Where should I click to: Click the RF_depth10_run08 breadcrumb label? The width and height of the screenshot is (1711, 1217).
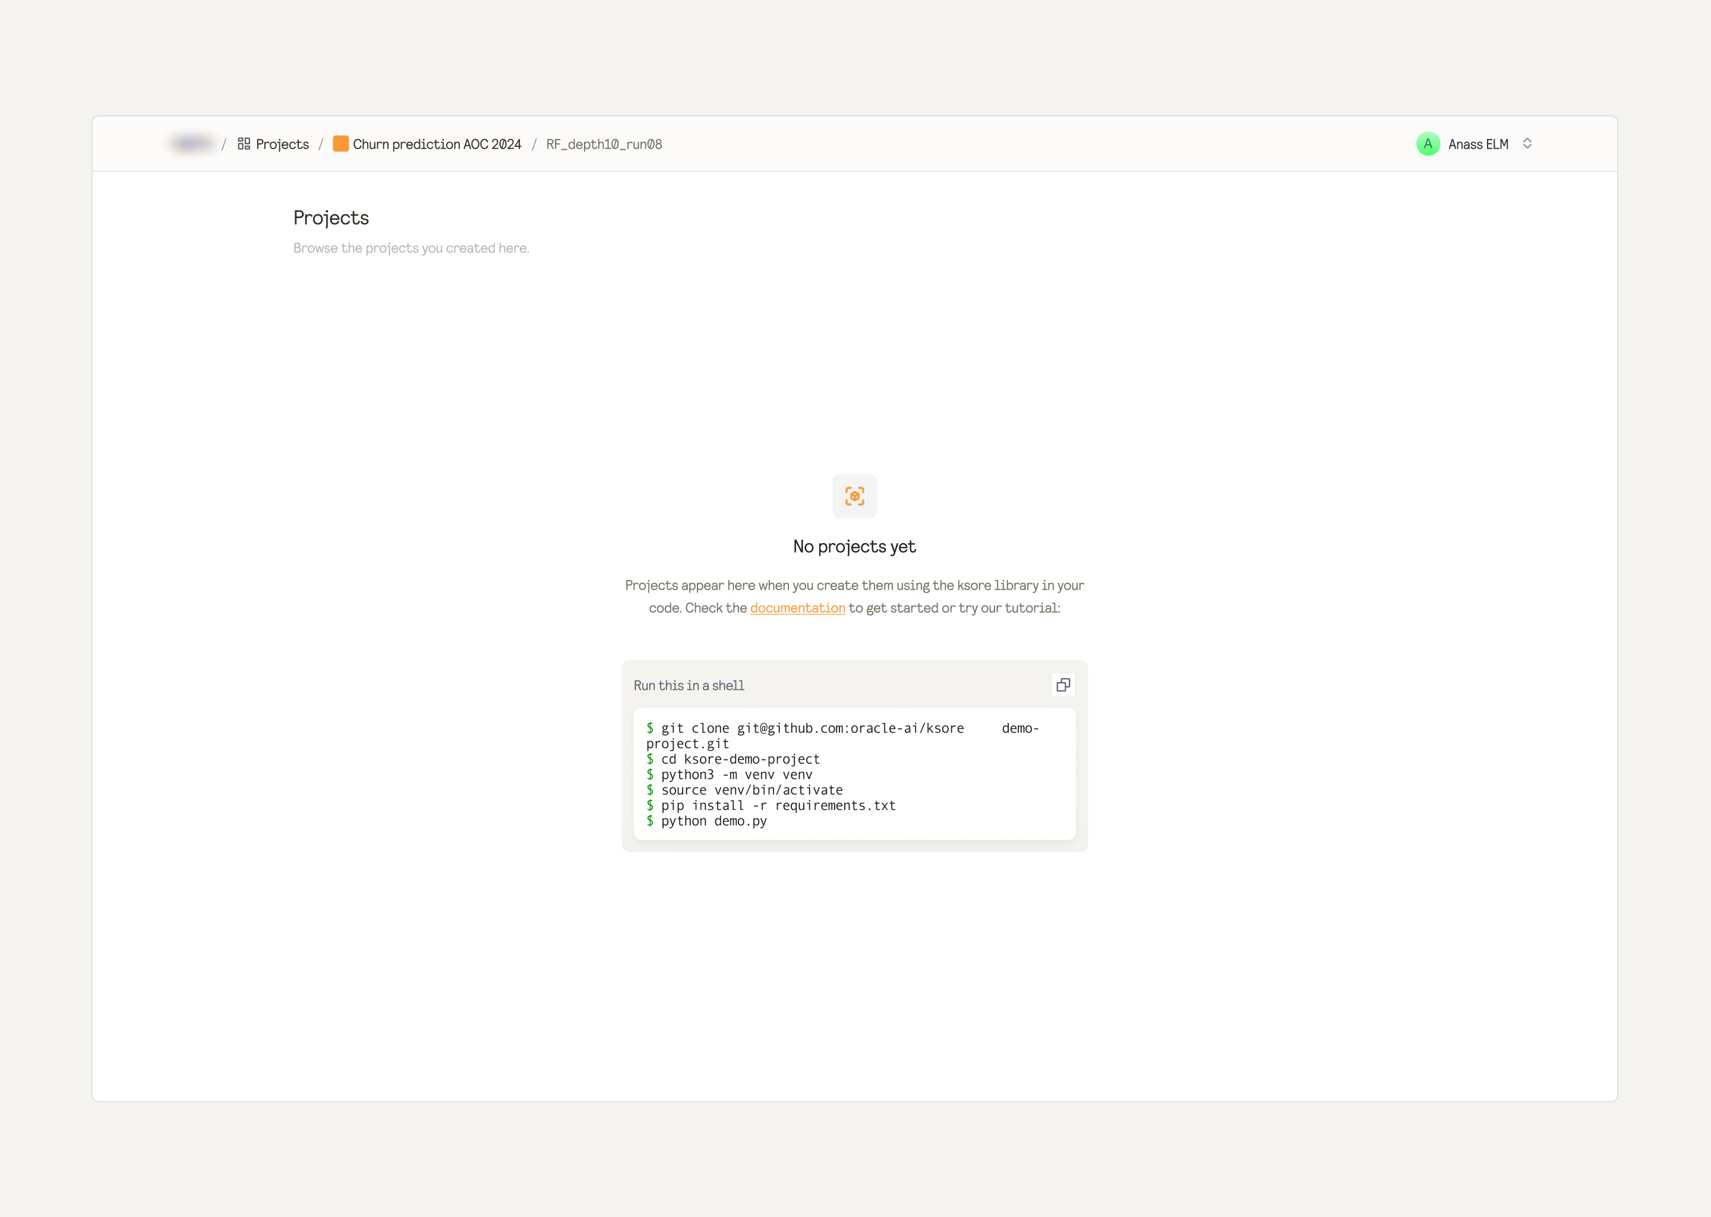click(604, 144)
